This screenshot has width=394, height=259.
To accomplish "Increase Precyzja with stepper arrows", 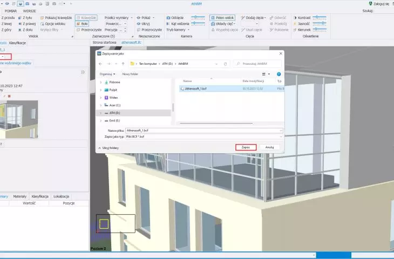I will 125,29.
